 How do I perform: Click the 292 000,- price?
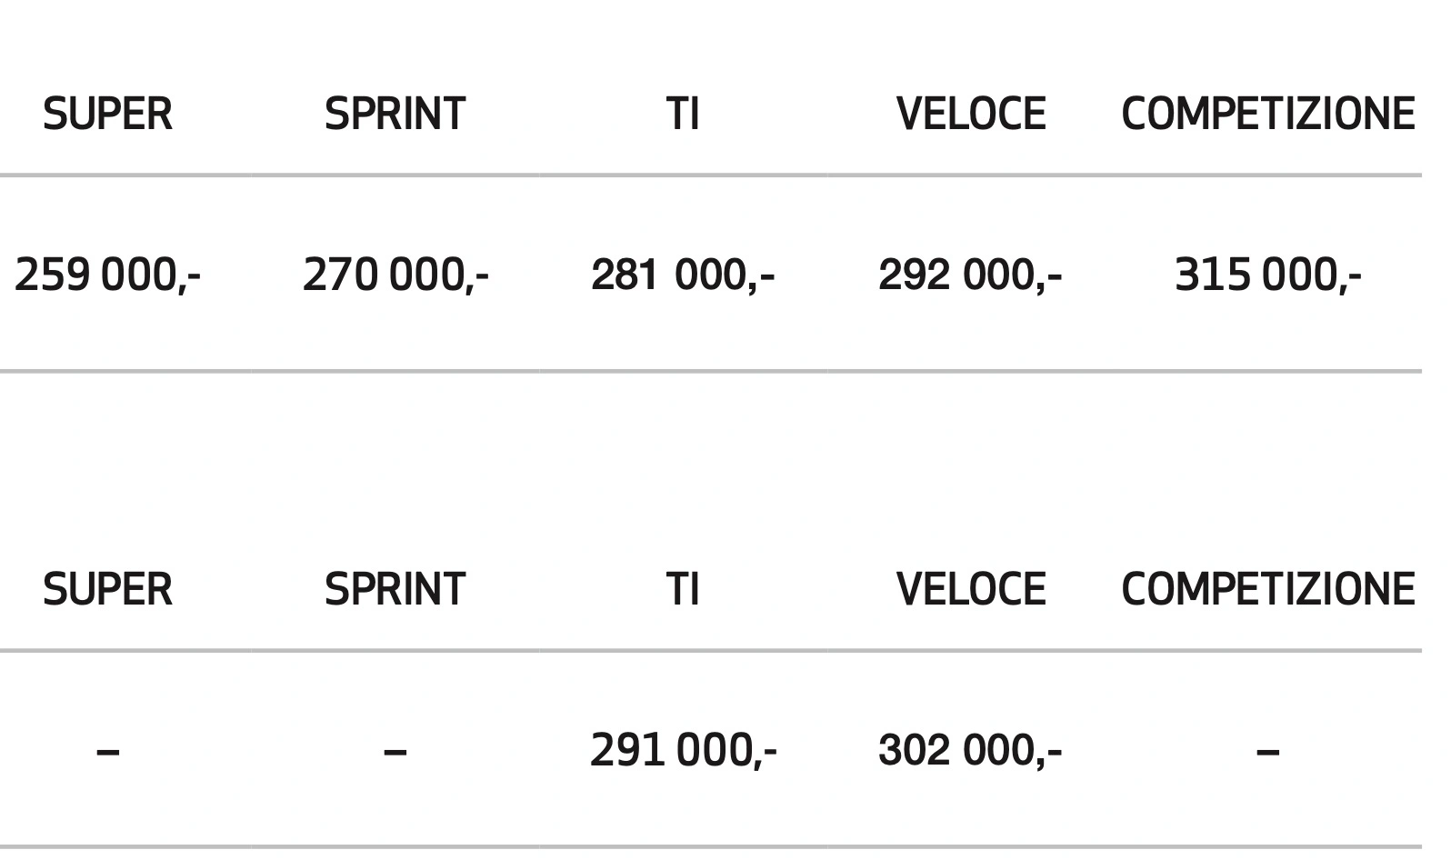(970, 275)
